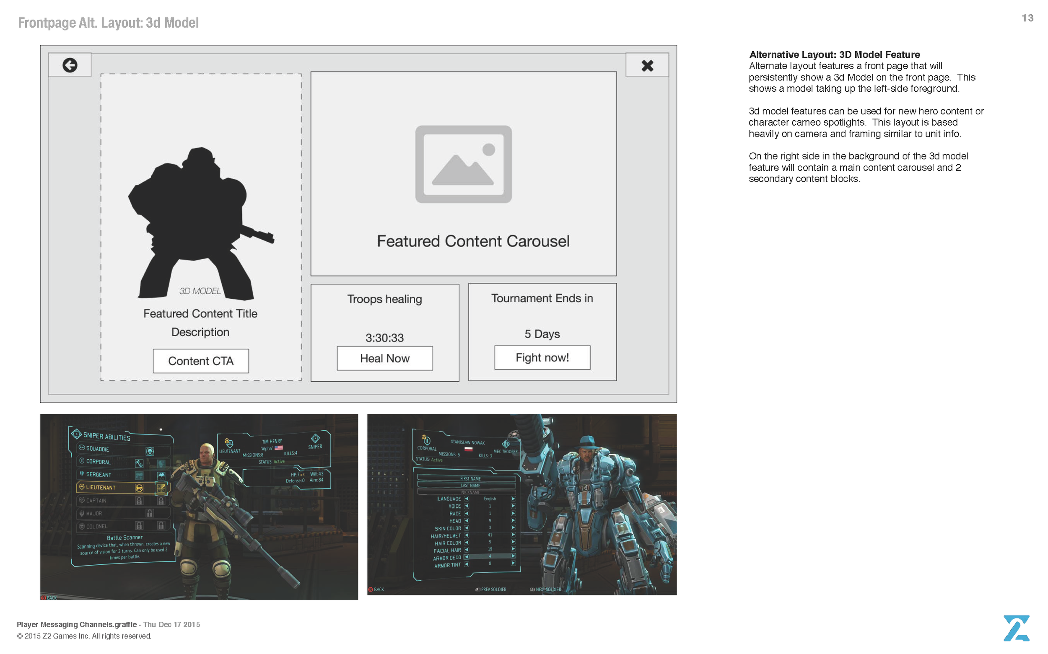Click the Heal Now button
The width and height of the screenshot is (1048, 654).
(x=385, y=358)
